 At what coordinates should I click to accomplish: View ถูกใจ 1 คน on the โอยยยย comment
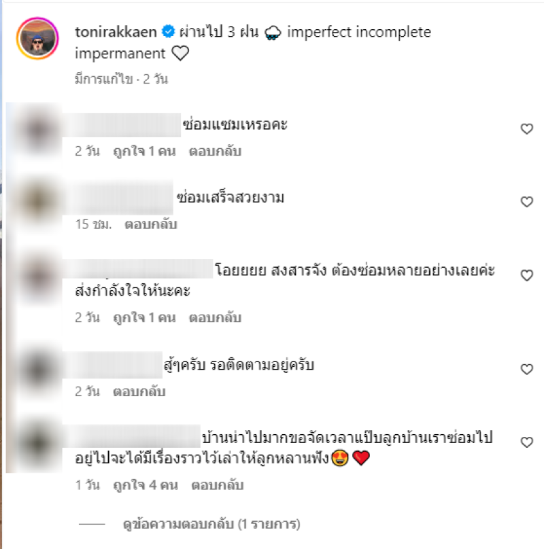pos(144,317)
